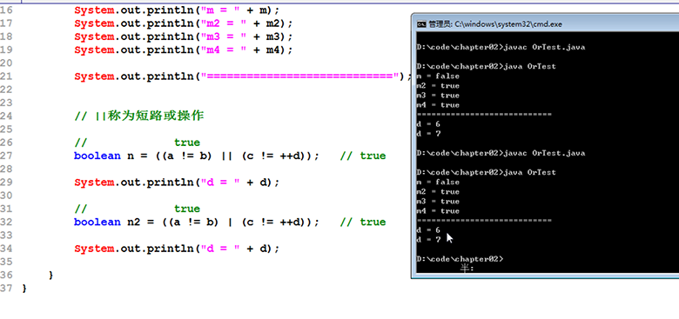Click the "// true" comment ending line 27

coord(363,156)
